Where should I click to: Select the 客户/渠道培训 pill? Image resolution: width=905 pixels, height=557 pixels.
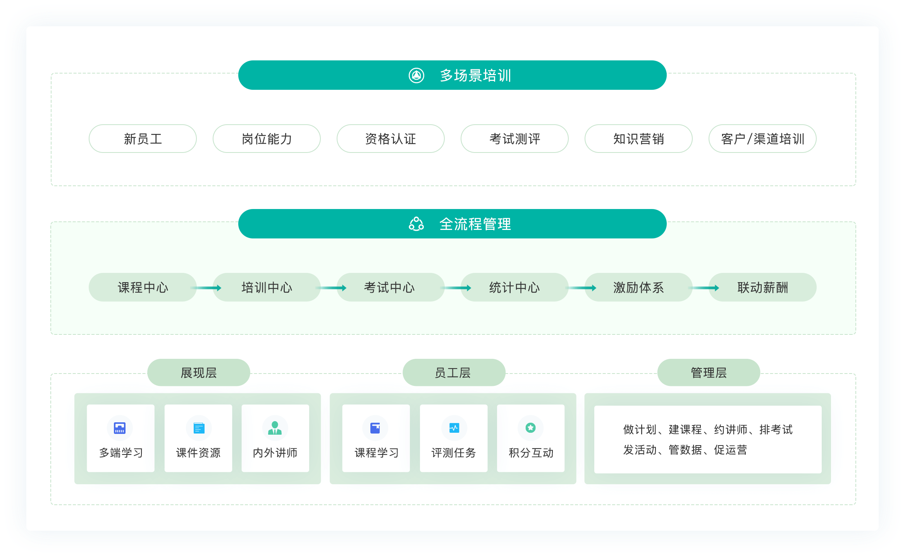(762, 139)
